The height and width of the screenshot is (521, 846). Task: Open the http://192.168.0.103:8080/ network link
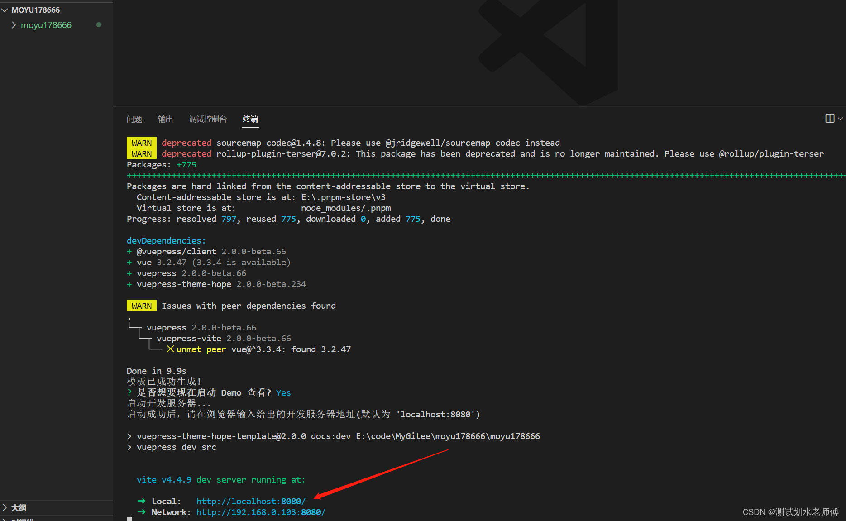261,512
